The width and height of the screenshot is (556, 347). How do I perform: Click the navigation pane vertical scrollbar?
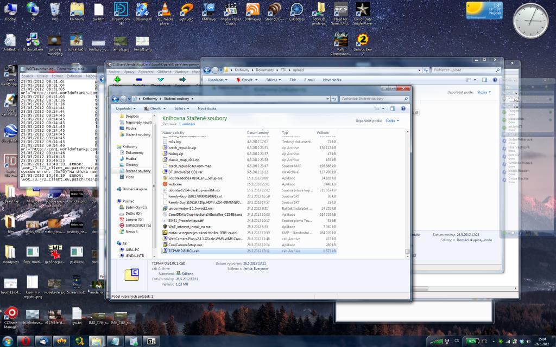tap(154, 185)
